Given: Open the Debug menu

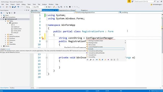Looking at the screenshot, I should [23, 4].
